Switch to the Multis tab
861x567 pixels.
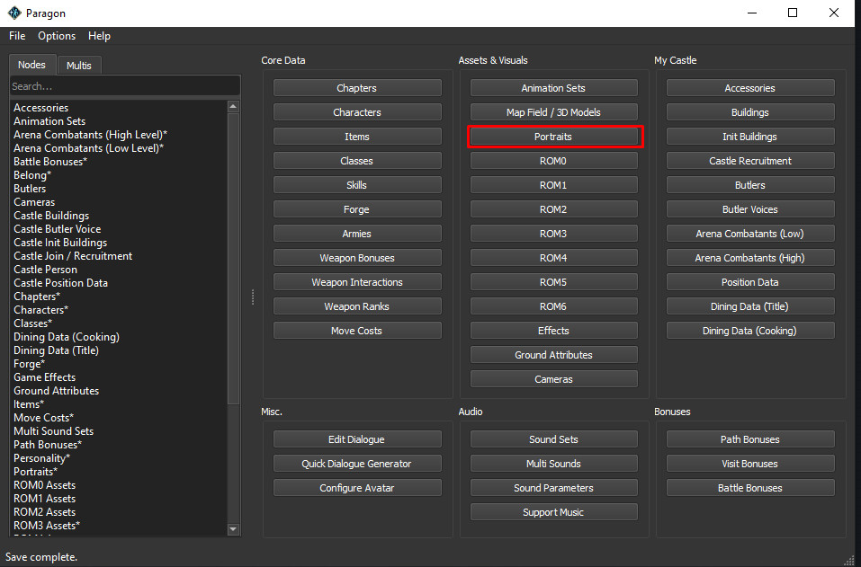78,66
